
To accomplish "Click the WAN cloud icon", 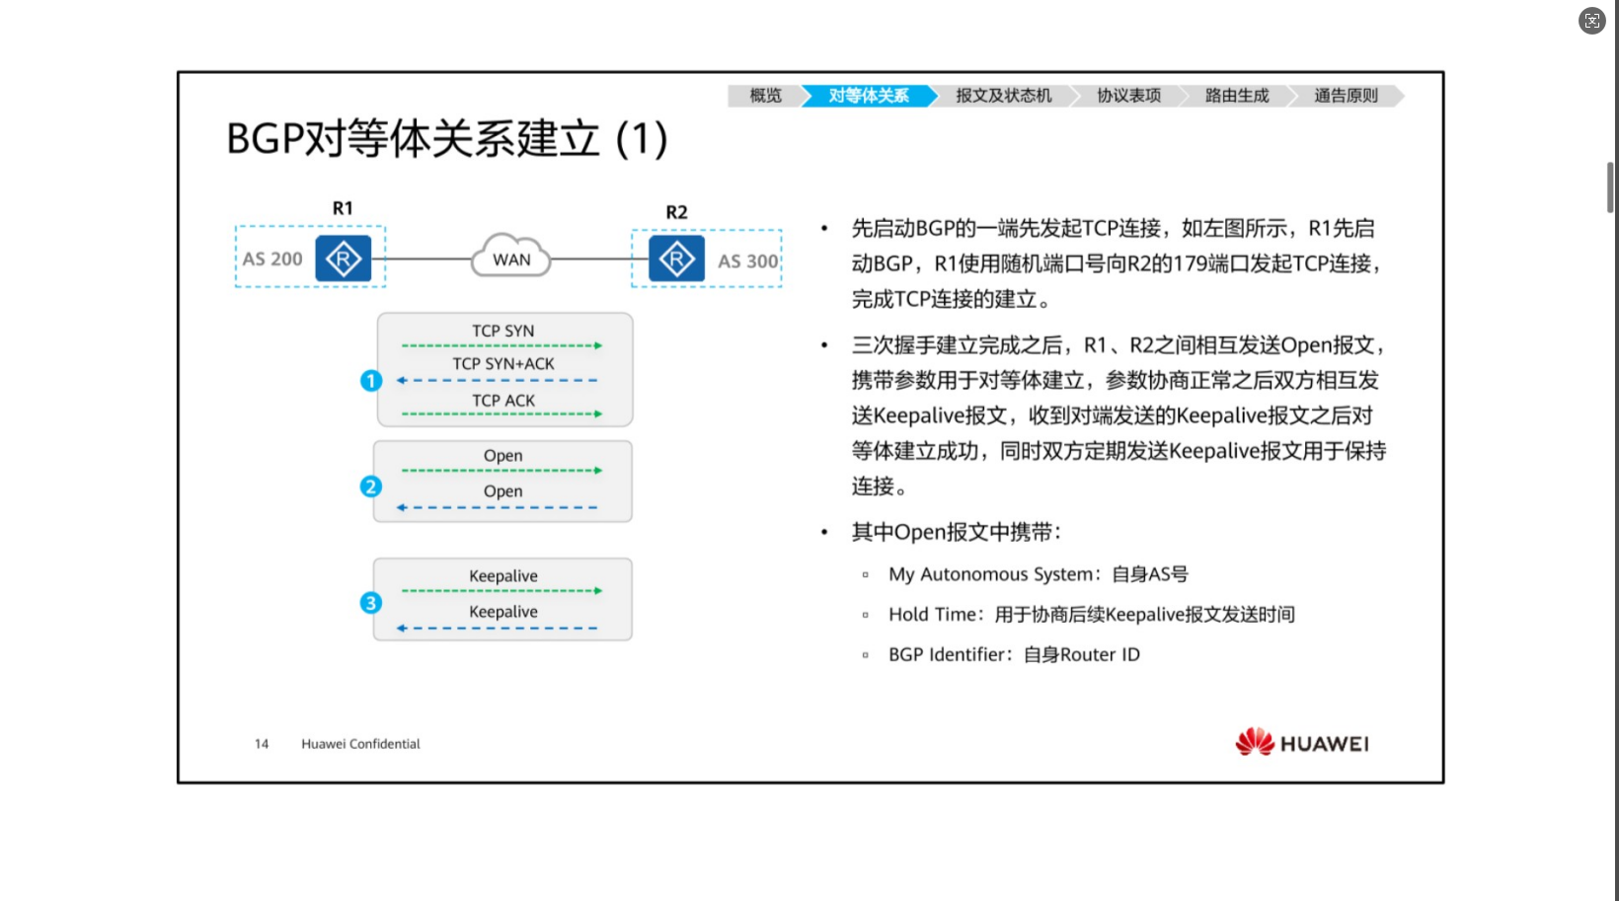I will click(x=511, y=257).
